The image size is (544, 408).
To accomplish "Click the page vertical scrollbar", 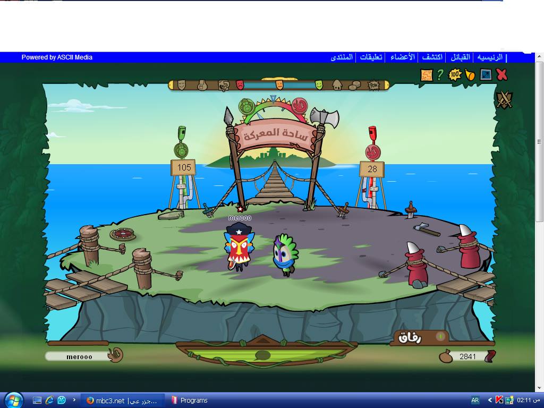I will 539,141.
